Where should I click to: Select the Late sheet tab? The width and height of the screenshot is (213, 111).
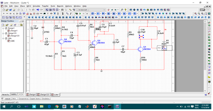55,95
